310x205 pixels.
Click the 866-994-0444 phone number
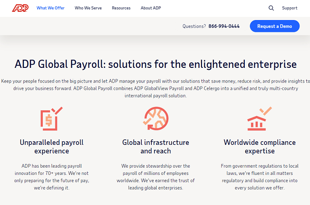click(224, 26)
